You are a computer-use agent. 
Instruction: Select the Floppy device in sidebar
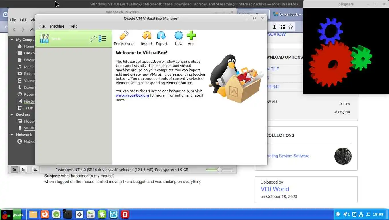pos(26,121)
